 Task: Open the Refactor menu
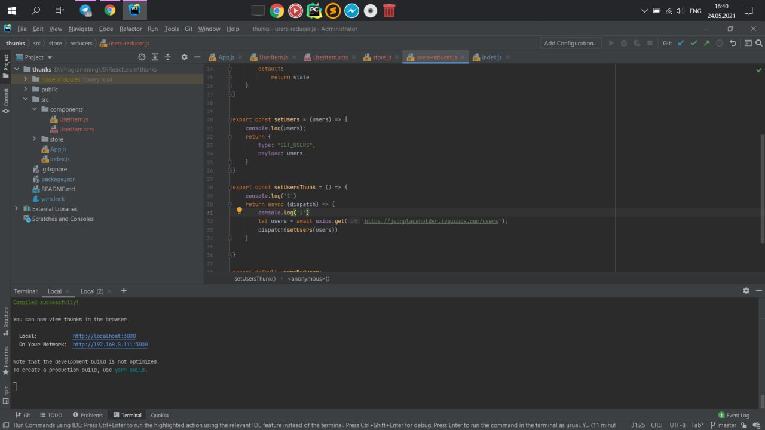click(x=130, y=29)
